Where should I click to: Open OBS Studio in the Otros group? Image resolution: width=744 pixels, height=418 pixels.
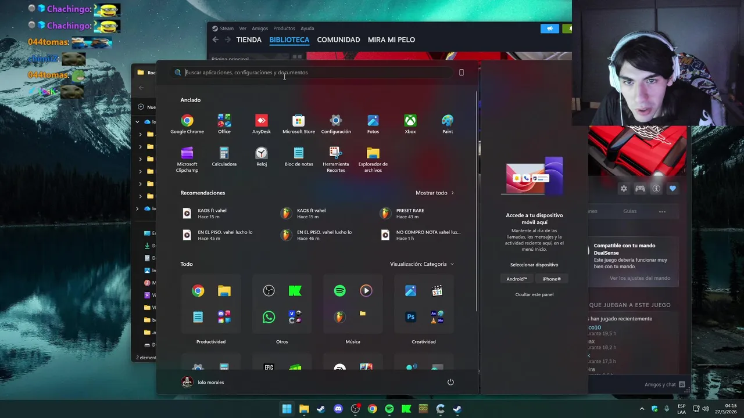click(269, 291)
